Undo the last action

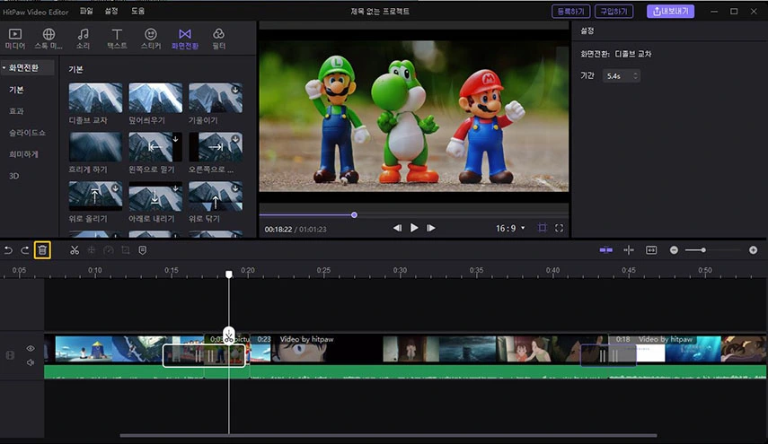8,250
